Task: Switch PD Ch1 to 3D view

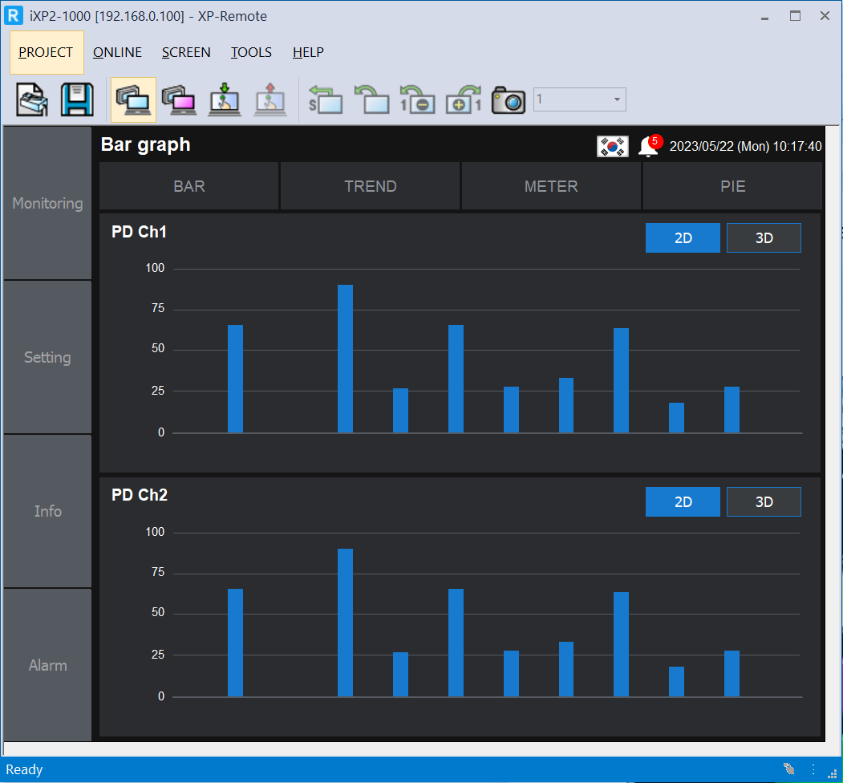Action: (764, 237)
